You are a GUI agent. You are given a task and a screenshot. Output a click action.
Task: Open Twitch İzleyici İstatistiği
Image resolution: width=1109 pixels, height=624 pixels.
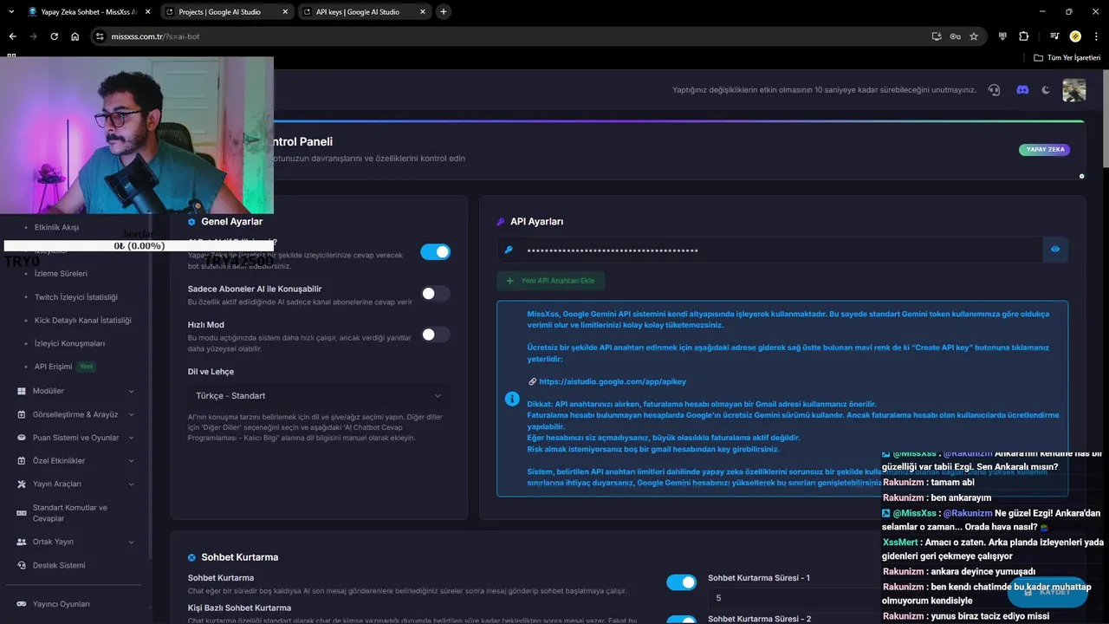[x=76, y=297]
